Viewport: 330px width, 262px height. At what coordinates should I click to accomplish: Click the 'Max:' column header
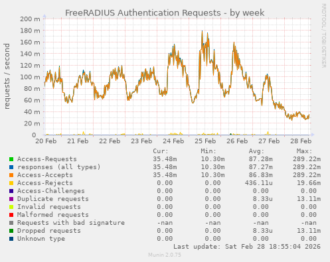pos(304,151)
